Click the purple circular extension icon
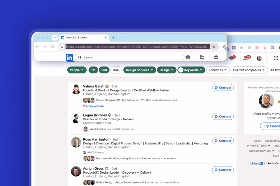The image size is (280, 186). click(x=272, y=48)
